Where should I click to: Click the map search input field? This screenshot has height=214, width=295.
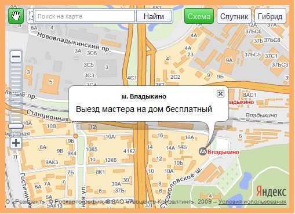click(x=85, y=16)
